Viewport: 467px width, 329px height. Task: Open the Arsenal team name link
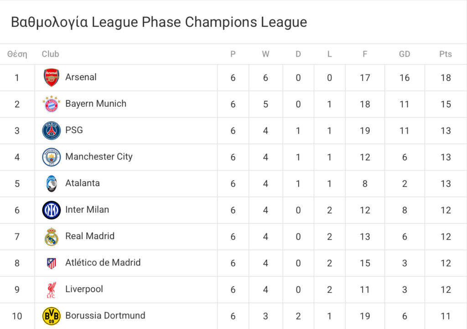[81, 77]
